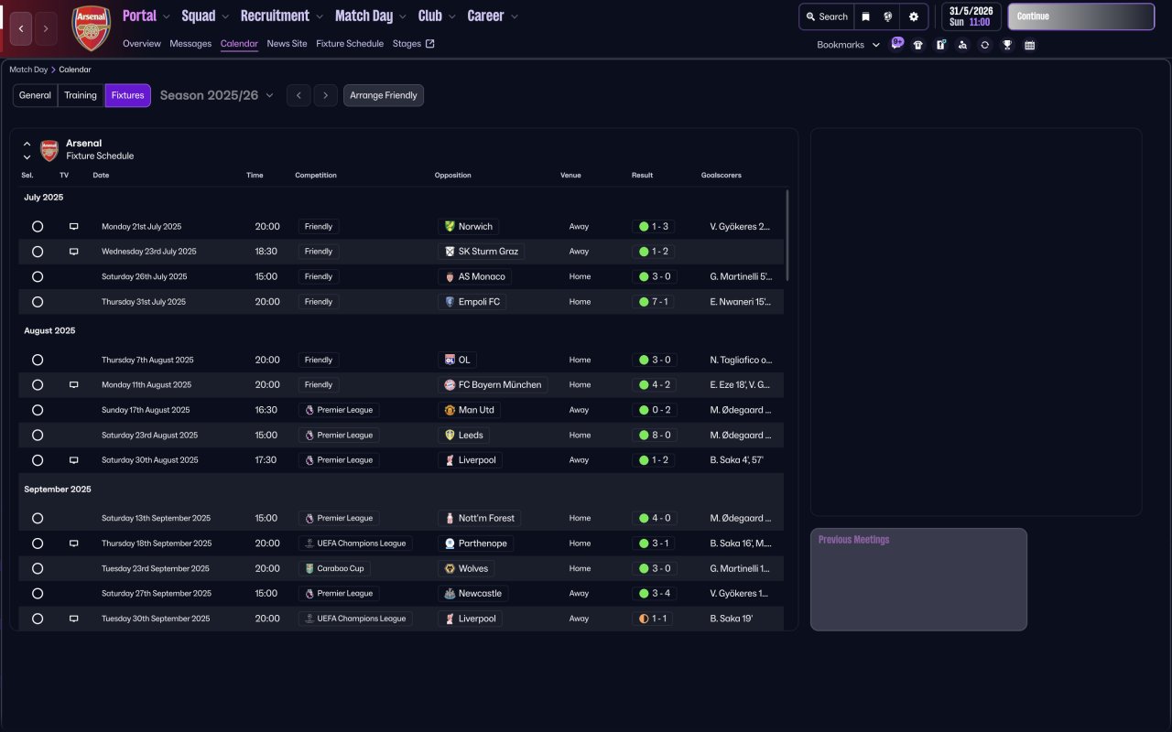Viewport: 1172px width, 732px height.
Task: Open the messages bookmark with 9+ badge
Action: [x=896, y=45]
